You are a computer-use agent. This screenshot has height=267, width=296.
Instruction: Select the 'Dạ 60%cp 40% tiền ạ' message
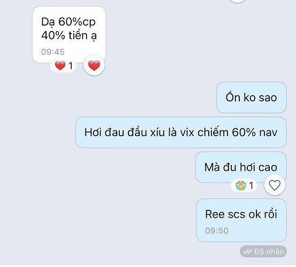[x=69, y=35]
